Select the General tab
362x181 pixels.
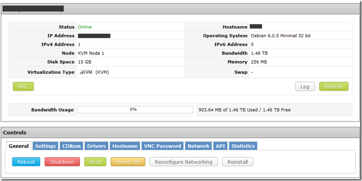click(19, 146)
